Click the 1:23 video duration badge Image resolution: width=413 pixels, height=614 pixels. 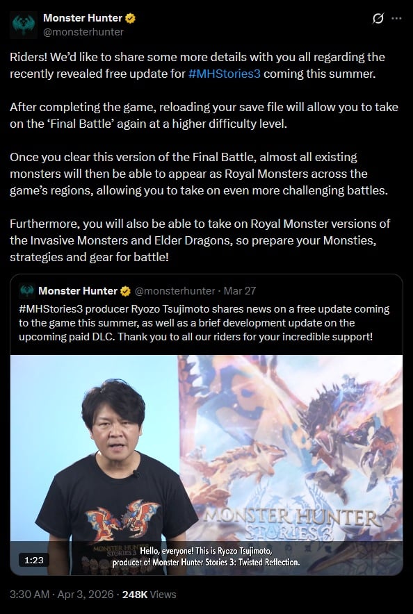click(34, 560)
